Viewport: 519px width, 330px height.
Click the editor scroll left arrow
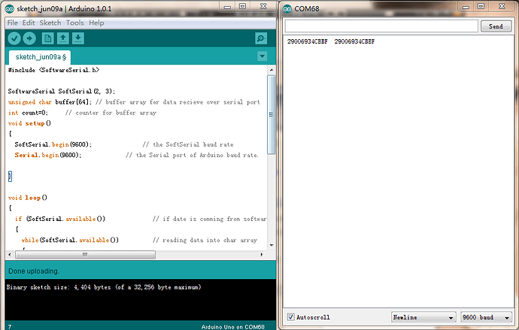point(9,255)
